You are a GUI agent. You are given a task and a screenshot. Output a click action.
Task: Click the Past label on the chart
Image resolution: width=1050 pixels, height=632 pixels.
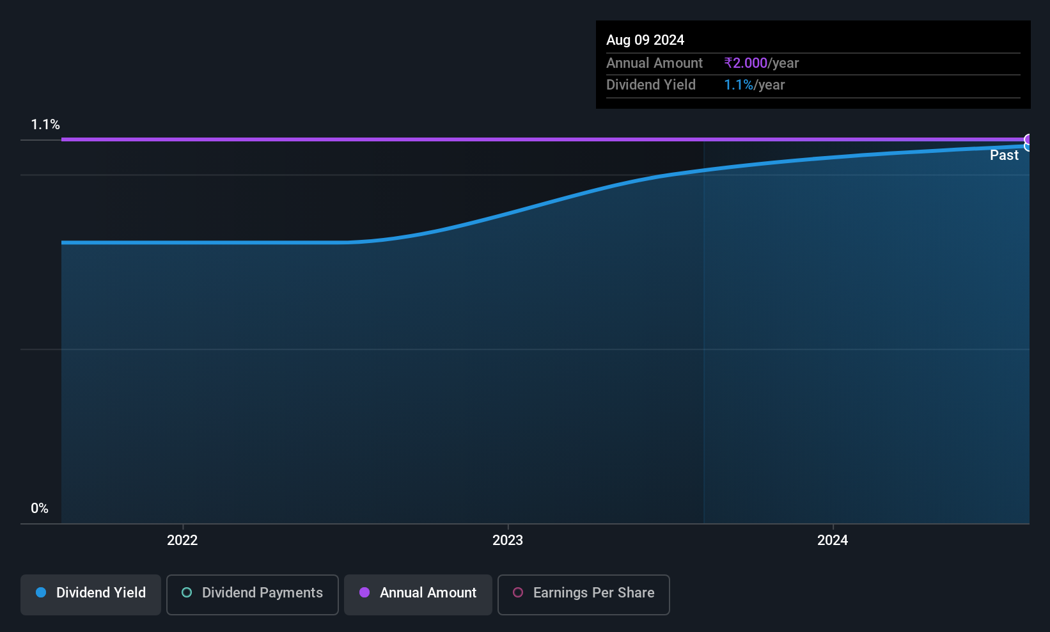(1004, 155)
